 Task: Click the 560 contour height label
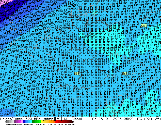tap(144, 26)
